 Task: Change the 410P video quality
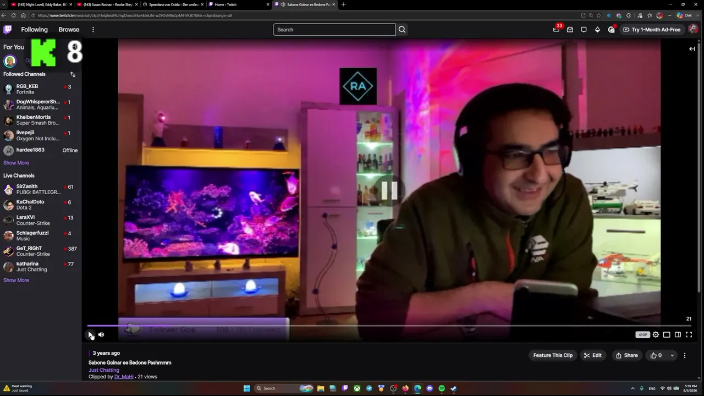click(x=642, y=334)
